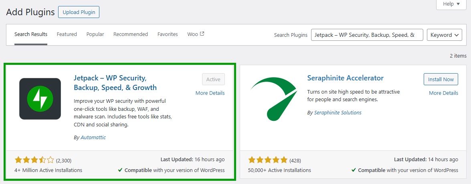Visit the Automattic author link
This screenshot has width=471, height=184.
coord(93,138)
